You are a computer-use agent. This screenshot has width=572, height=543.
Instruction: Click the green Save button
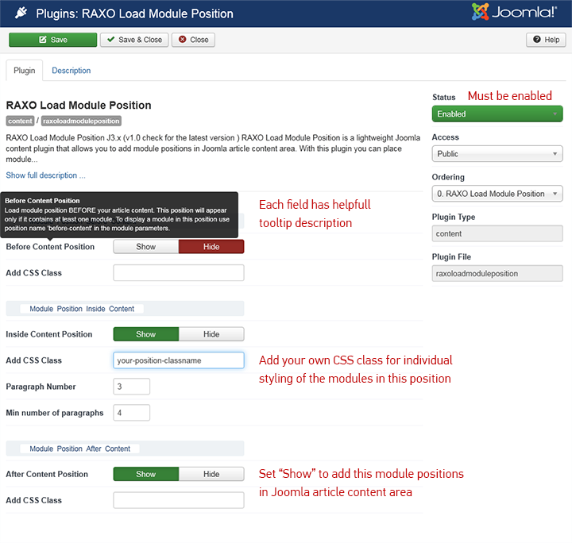click(x=53, y=40)
